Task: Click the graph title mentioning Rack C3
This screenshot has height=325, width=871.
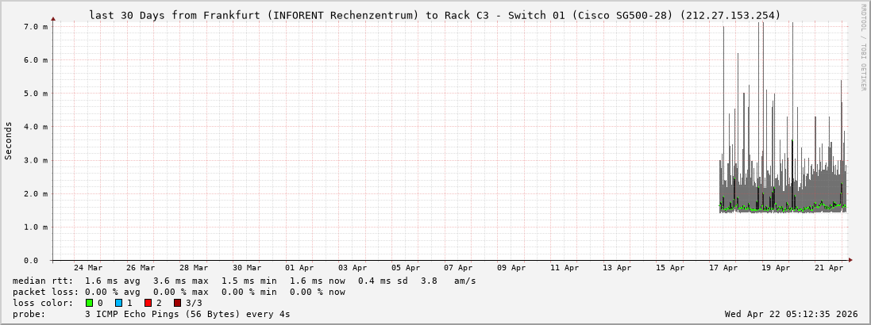Action: 435,15
